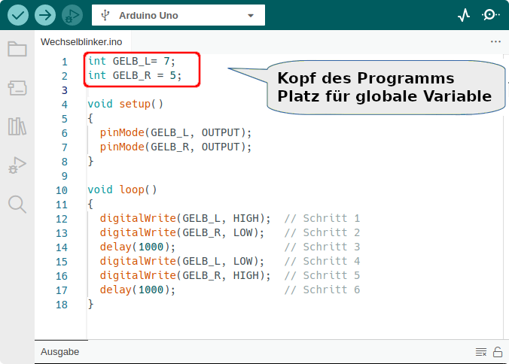Viewport: 509px width, 364px height.
Task: Clear output using the lines icon
Action: (x=480, y=351)
